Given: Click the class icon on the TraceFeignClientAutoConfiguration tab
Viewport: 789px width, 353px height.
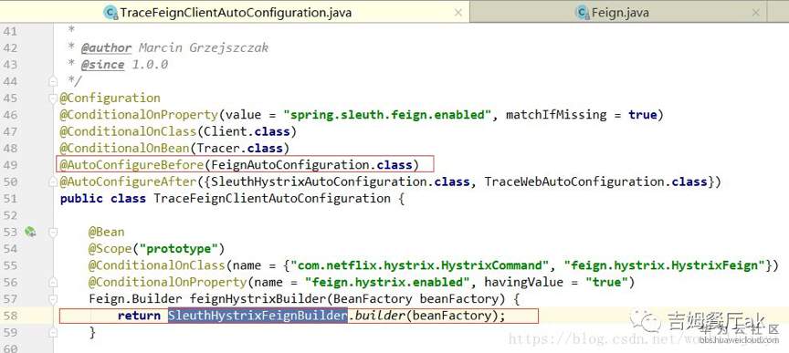Looking at the screenshot, I should point(110,13).
